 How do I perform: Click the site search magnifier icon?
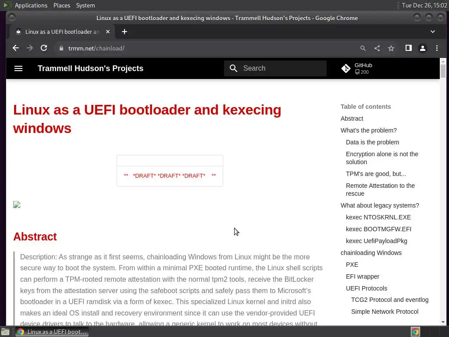point(233,68)
